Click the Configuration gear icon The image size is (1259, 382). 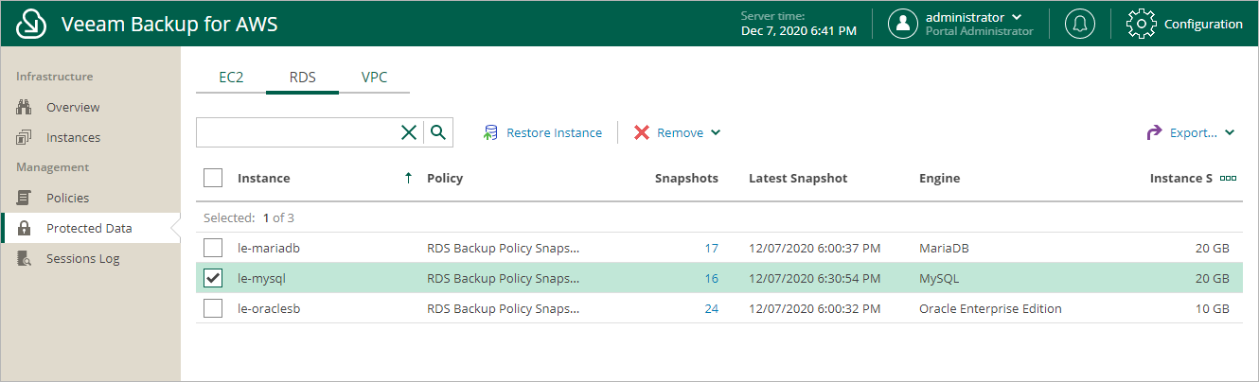click(1140, 24)
